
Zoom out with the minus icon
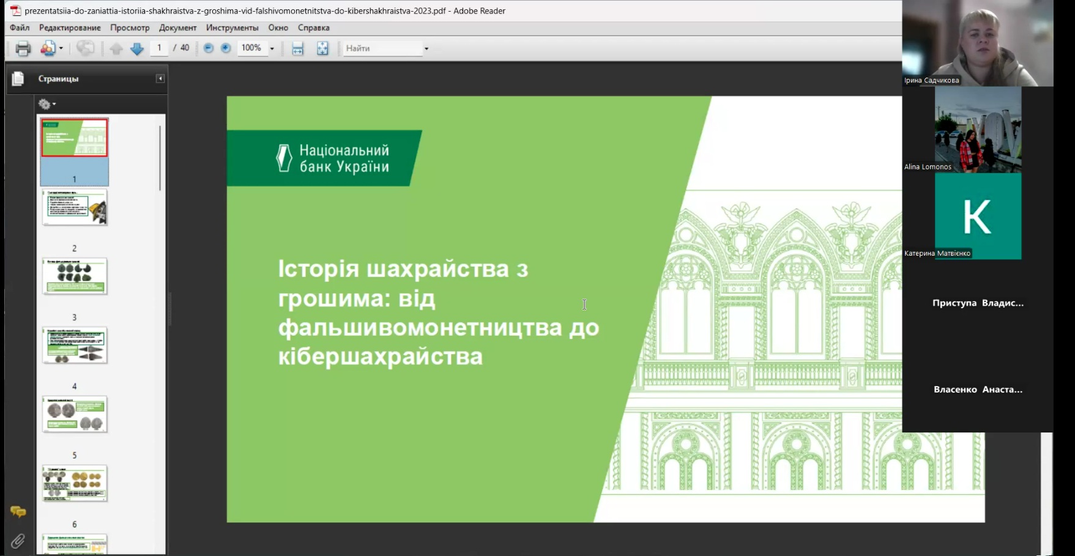[209, 48]
